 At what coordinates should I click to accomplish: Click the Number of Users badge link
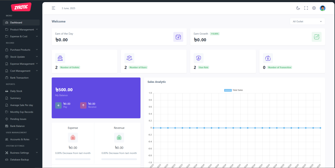pyautogui.click(x=138, y=67)
